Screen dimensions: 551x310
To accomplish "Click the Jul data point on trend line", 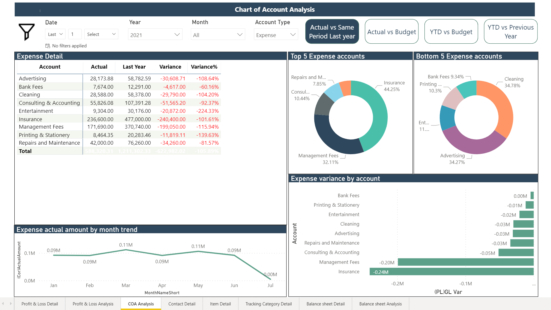I will (x=270, y=279).
